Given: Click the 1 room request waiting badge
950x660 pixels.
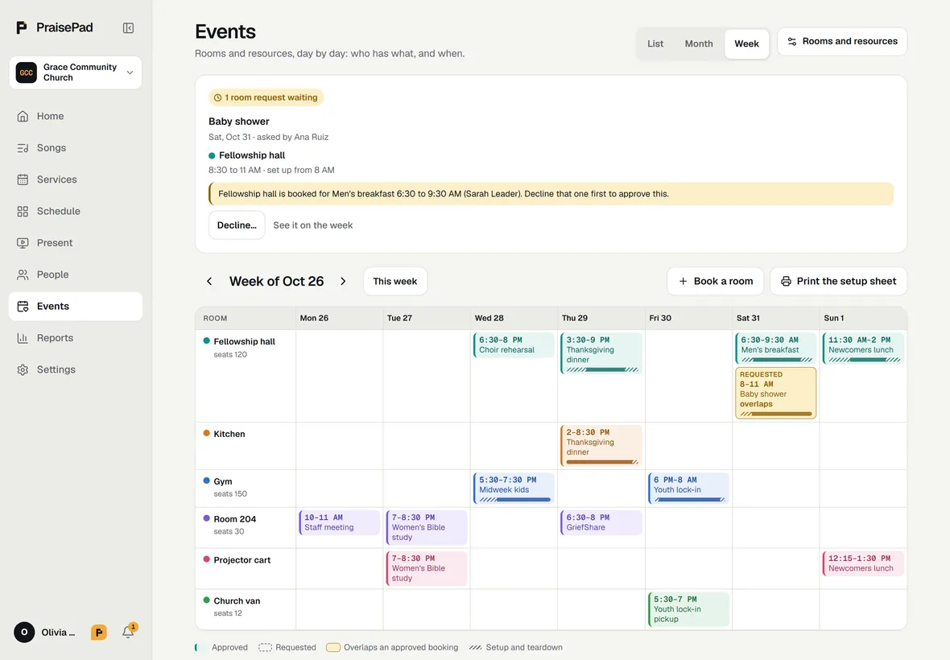Looking at the screenshot, I should coord(266,97).
